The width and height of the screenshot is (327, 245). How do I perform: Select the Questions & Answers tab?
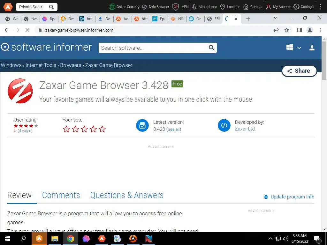[x=127, y=196]
